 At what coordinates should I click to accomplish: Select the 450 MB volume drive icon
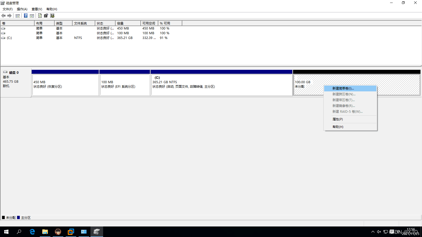tap(3, 28)
